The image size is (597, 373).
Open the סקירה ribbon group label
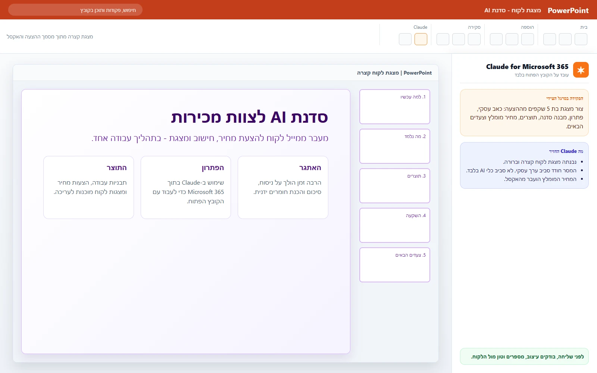click(x=474, y=27)
